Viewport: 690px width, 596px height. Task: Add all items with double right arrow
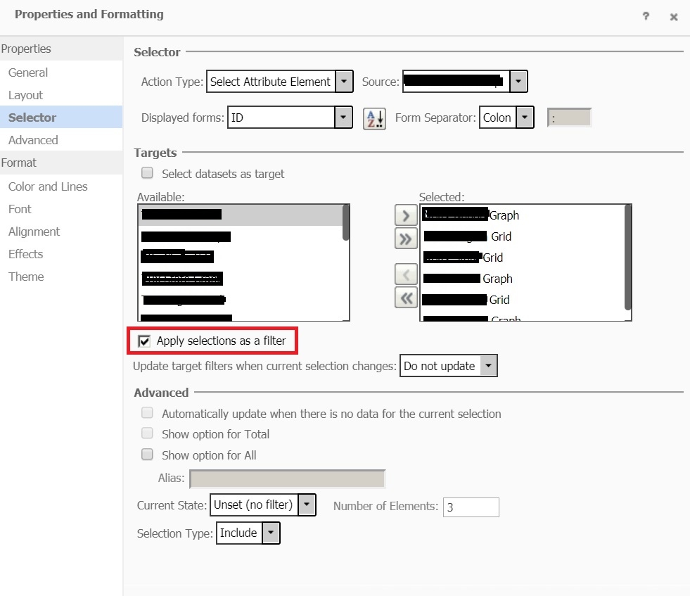click(406, 239)
